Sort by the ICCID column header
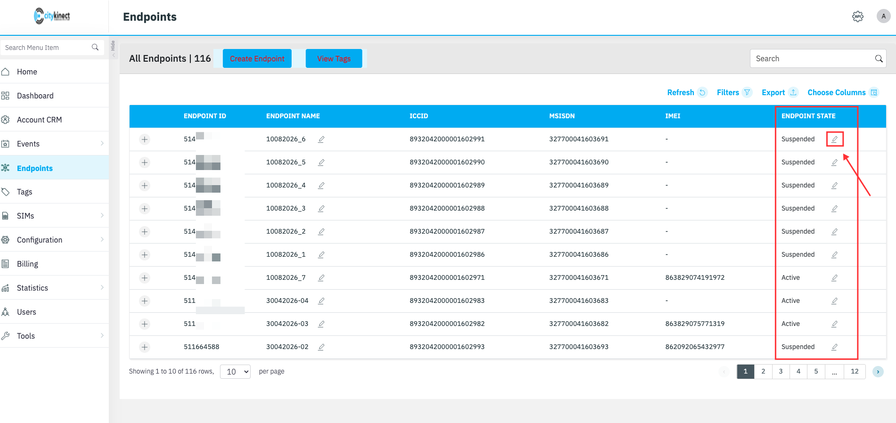Image resolution: width=896 pixels, height=423 pixels. tap(419, 116)
